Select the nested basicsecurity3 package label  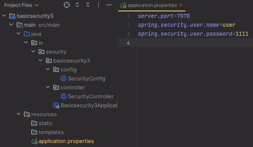pos(72,61)
